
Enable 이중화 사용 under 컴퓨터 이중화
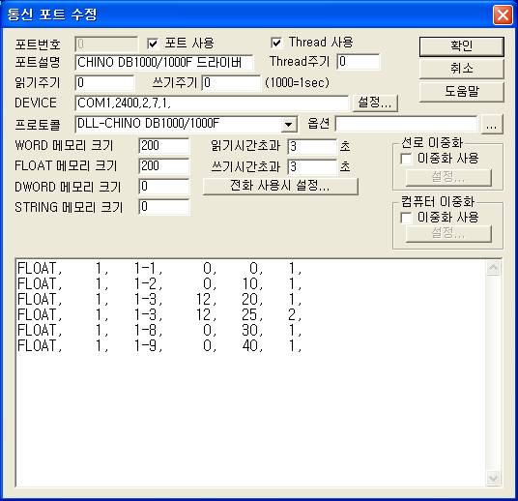click(x=406, y=218)
